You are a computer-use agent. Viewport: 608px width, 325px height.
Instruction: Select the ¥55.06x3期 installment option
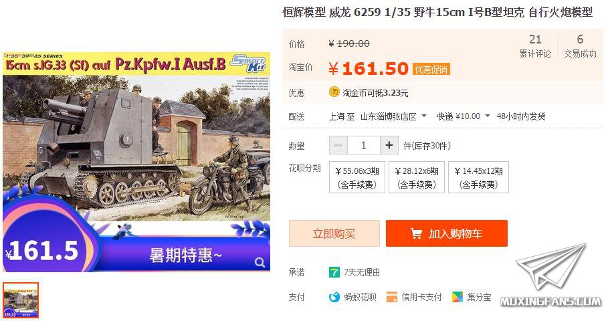click(x=357, y=177)
